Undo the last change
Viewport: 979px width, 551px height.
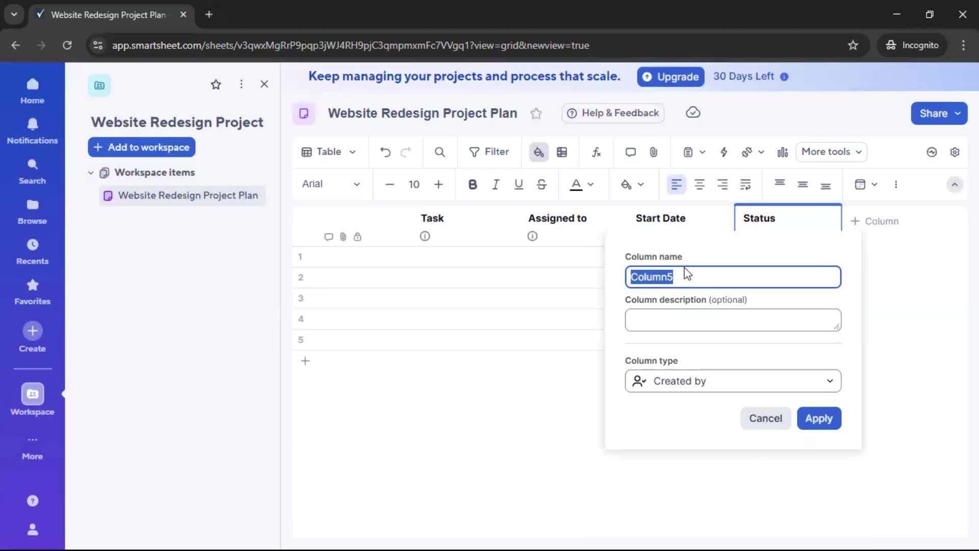385,152
